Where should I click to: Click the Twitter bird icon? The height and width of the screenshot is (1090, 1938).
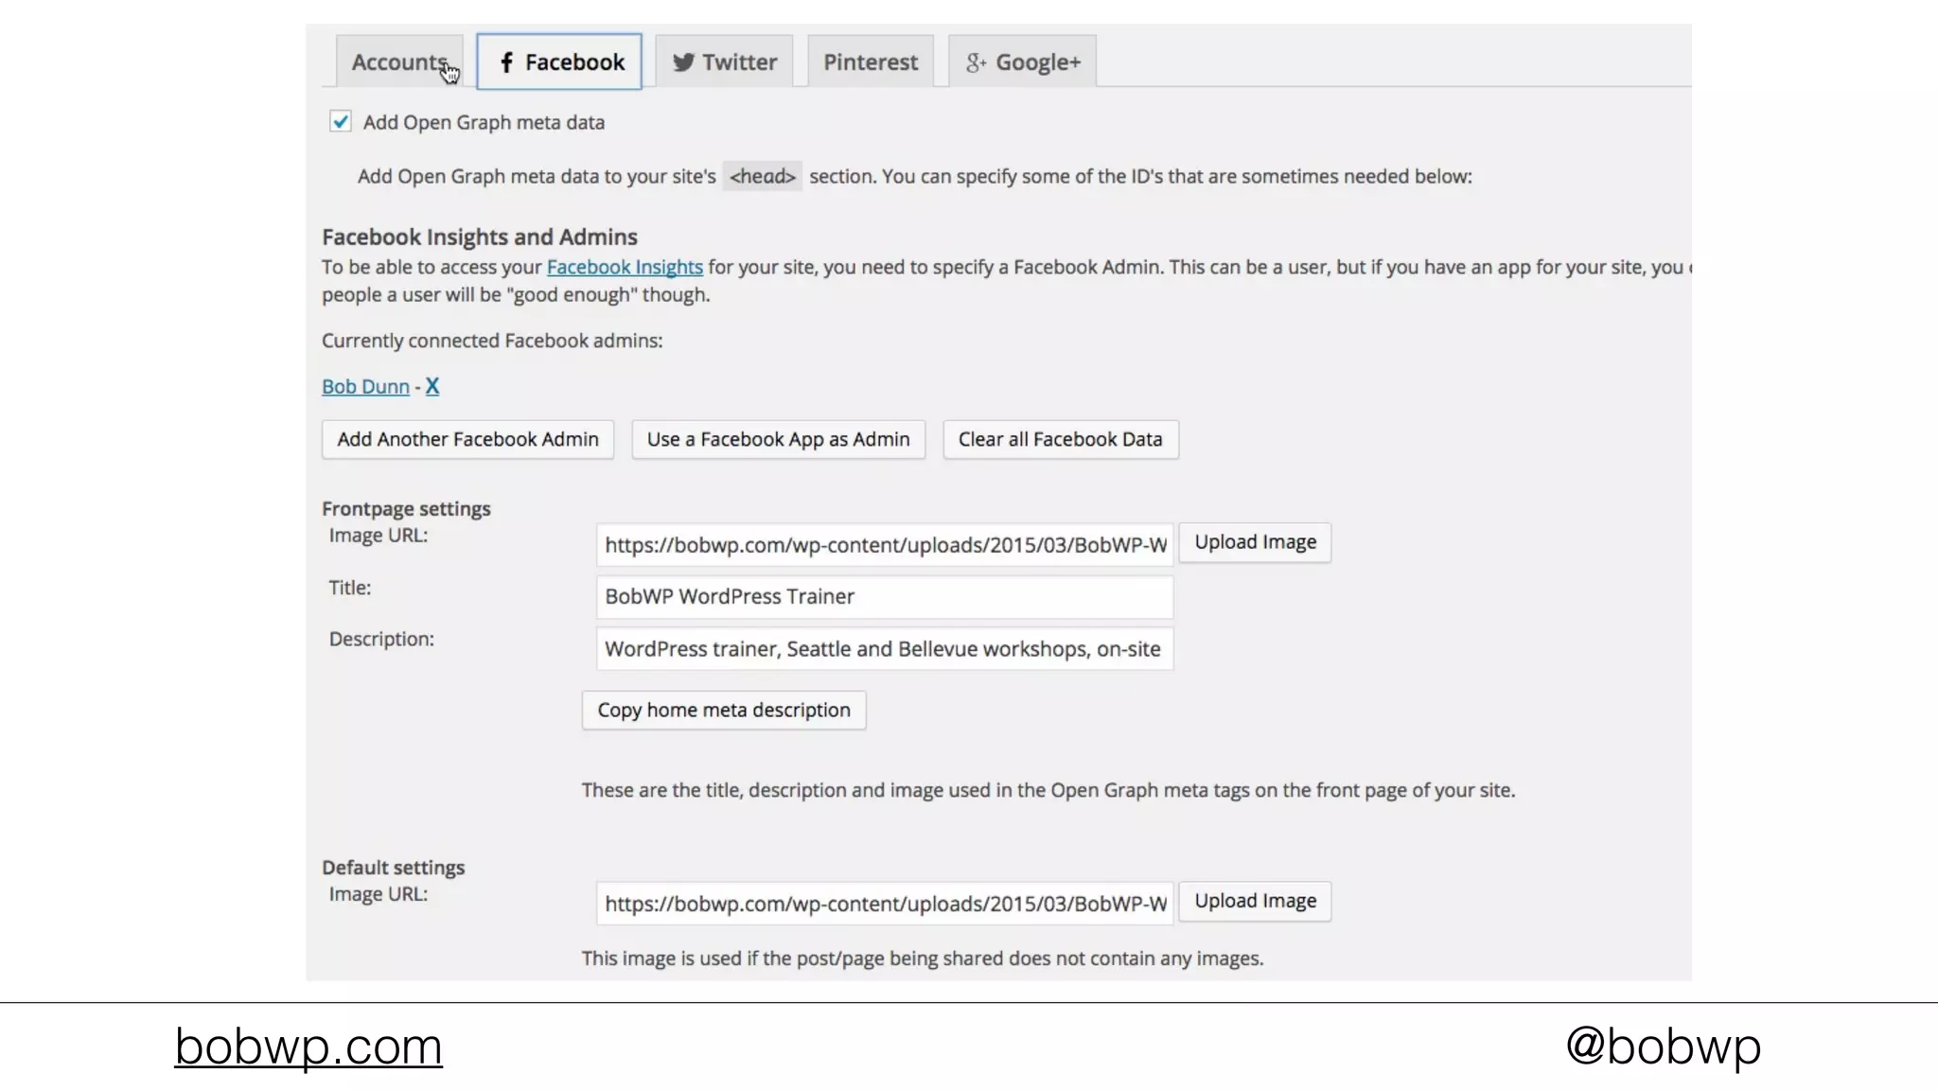point(683,62)
